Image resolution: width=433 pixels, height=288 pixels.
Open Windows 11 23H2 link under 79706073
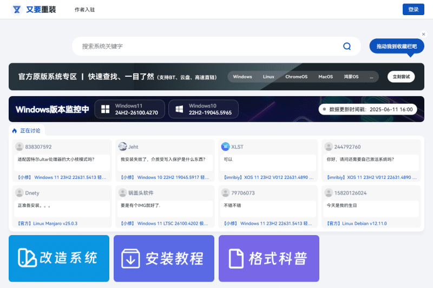(x=267, y=223)
